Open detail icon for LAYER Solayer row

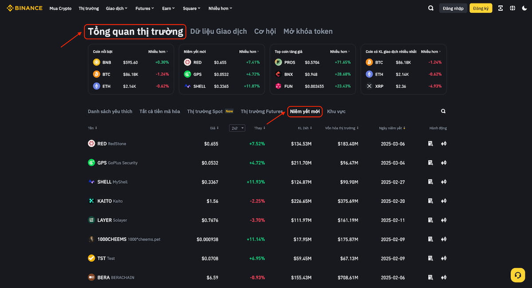click(x=430, y=220)
